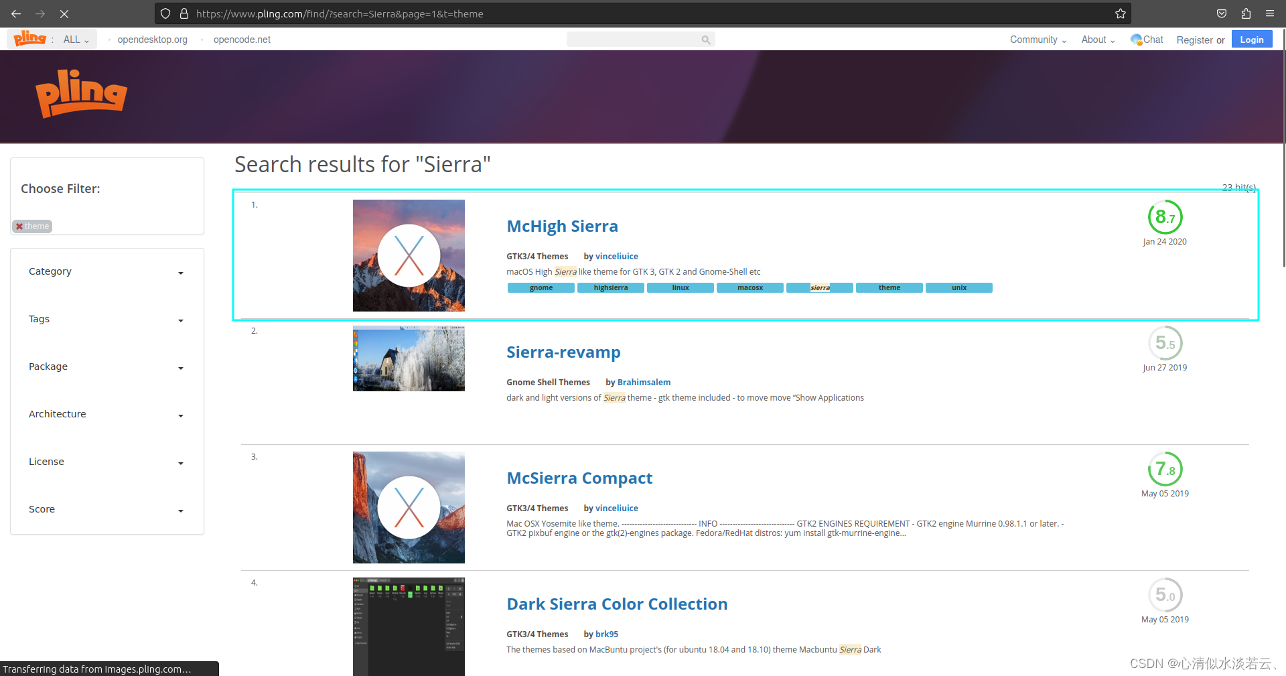Expand the Tags filter

(106, 319)
